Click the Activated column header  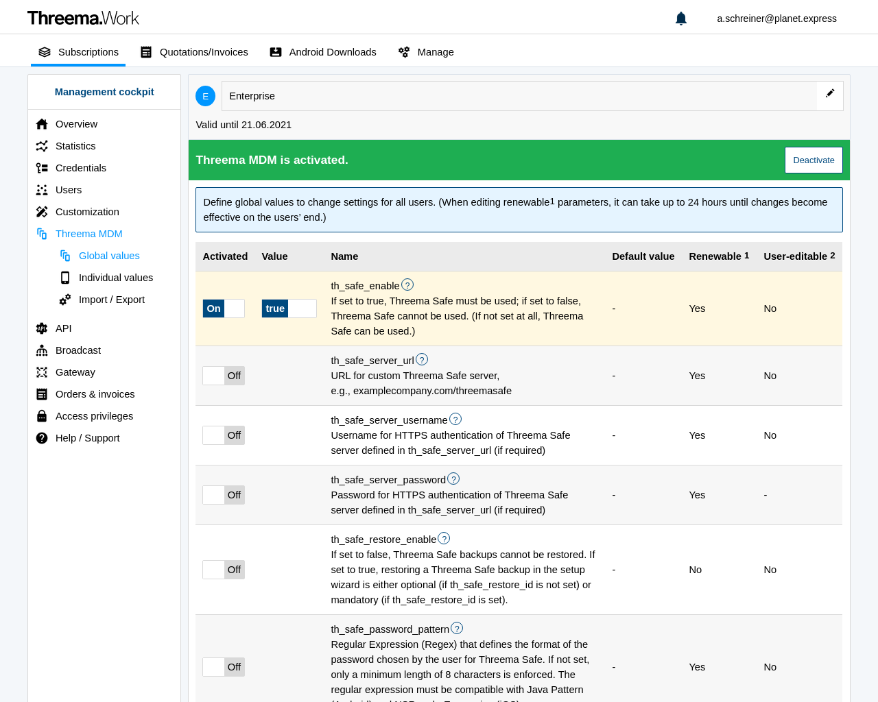click(x=225, y=256)
